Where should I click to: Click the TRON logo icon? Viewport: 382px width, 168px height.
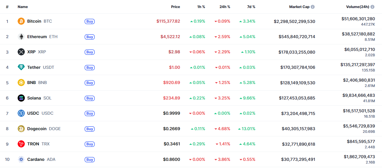coord(21,144)
